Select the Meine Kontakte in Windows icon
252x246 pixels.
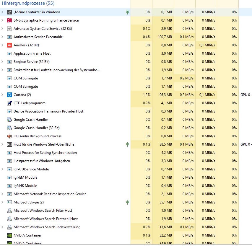pyautogui.click(x=9, y=12)
